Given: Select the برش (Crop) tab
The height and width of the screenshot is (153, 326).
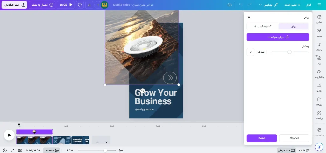Looking at the screenshot, I should point(293,26).
